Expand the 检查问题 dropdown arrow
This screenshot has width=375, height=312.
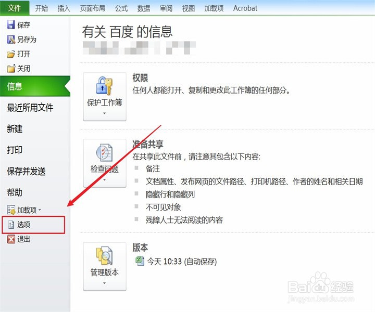tap(104, 180)
